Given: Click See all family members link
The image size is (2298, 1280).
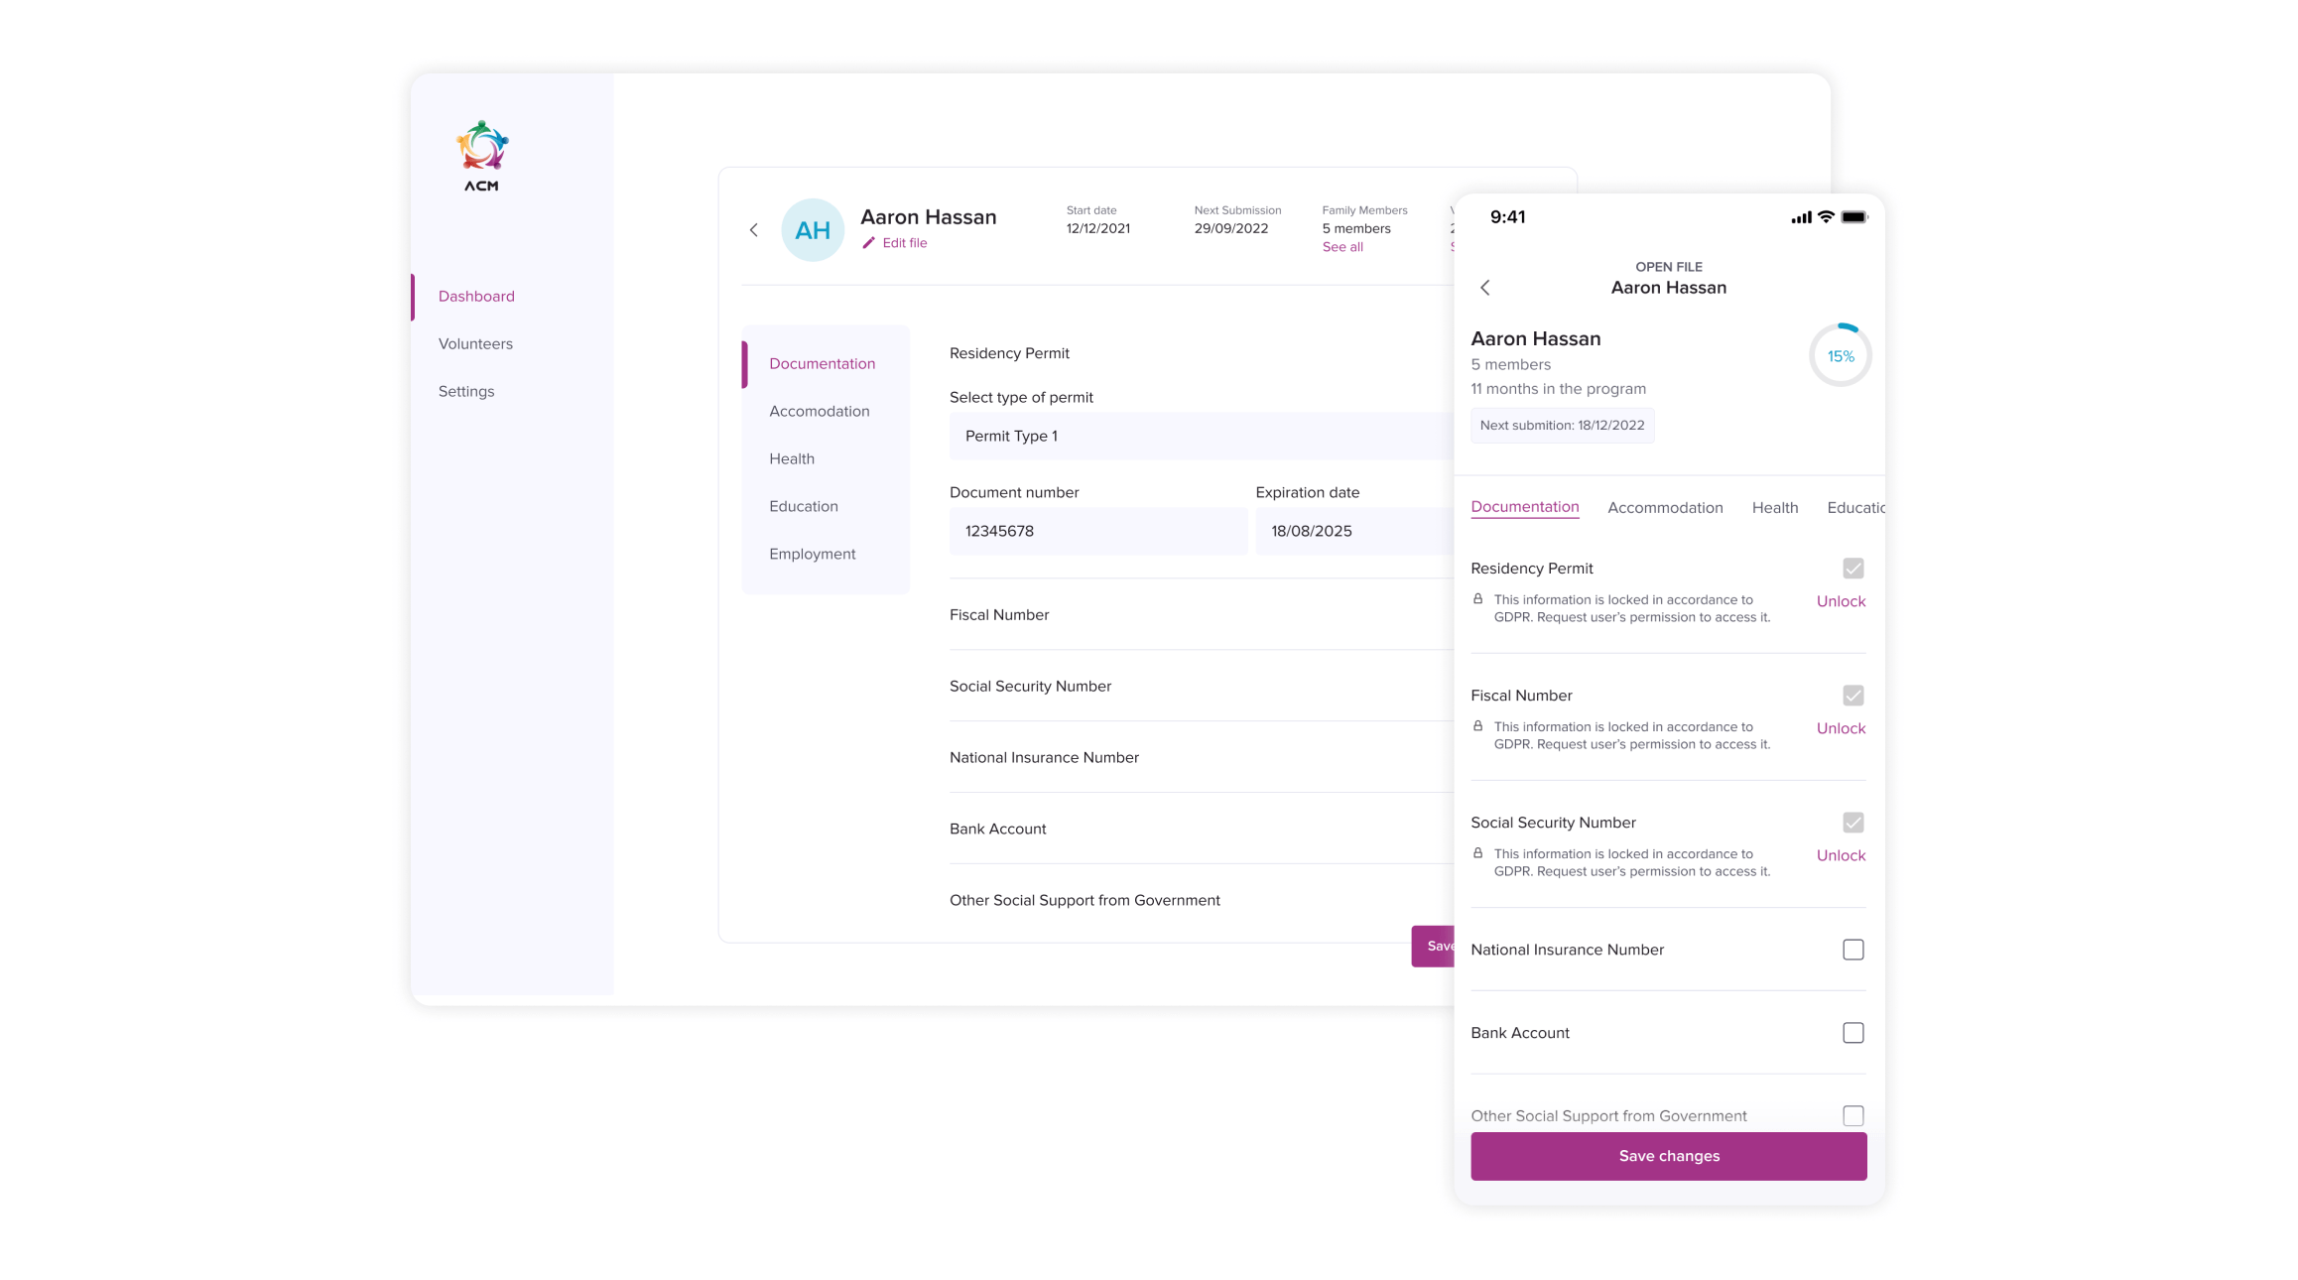Looking at the screenshot, I should pos(1342,247).
